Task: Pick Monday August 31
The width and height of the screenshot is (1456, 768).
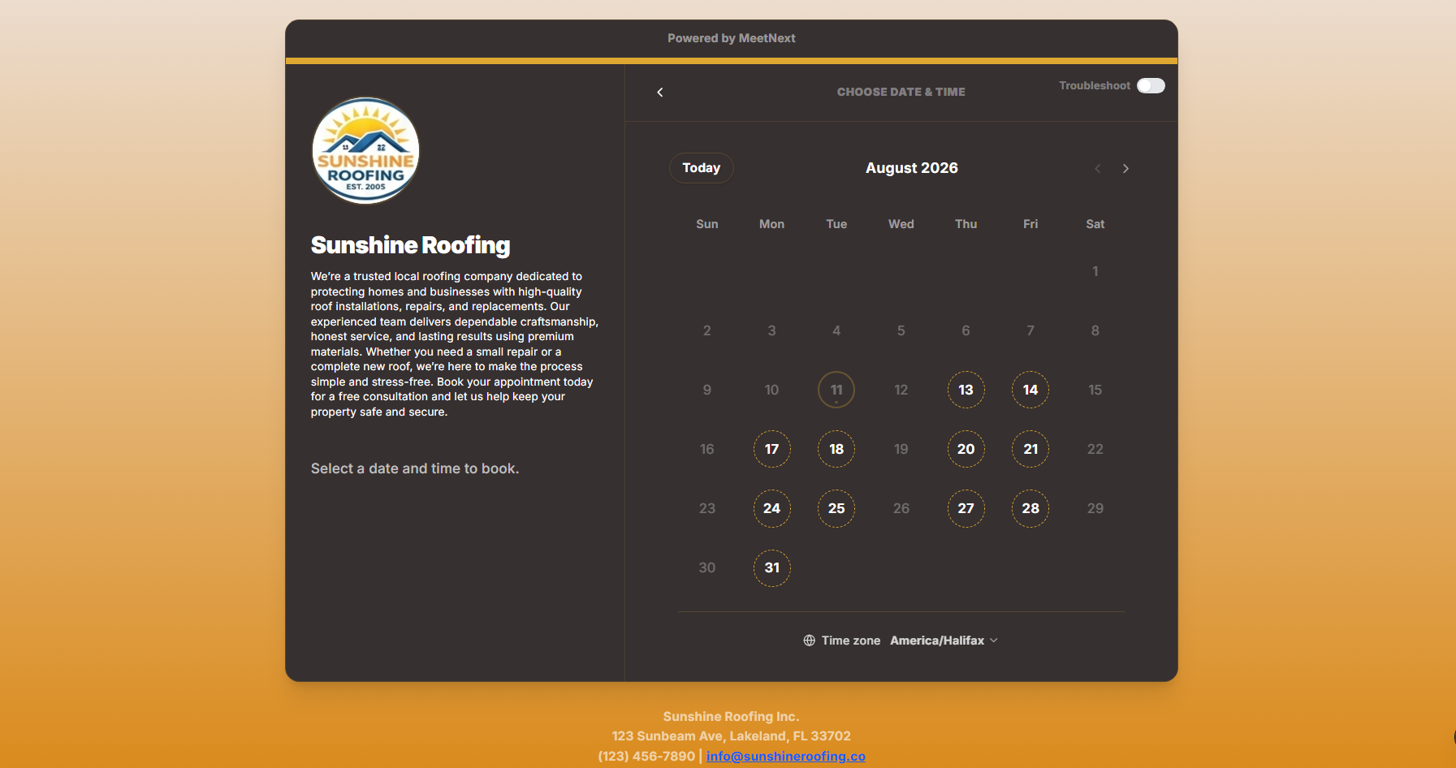Action: tap(772, 567)
